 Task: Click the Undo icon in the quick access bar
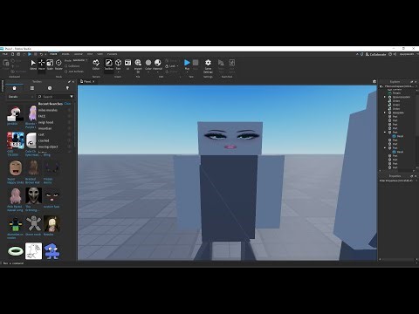pyautogui.click(x=41, y=54)
